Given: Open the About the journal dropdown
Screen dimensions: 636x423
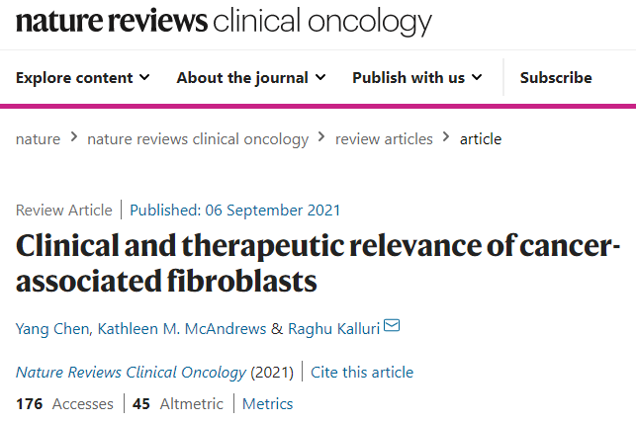Looking at the screenshot, I should [251, 77].
